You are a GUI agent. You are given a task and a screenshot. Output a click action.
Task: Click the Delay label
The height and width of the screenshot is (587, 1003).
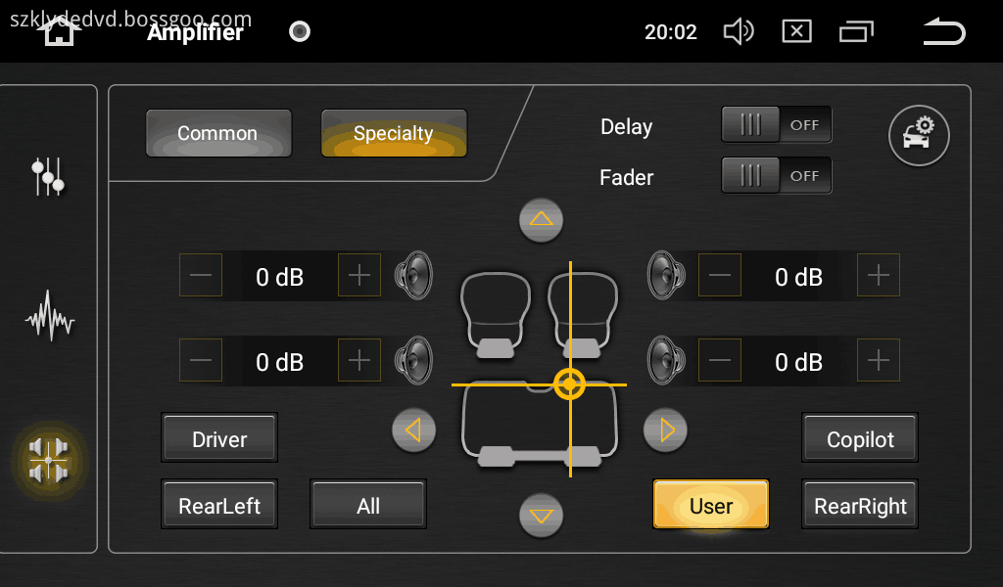coord(626,126)
